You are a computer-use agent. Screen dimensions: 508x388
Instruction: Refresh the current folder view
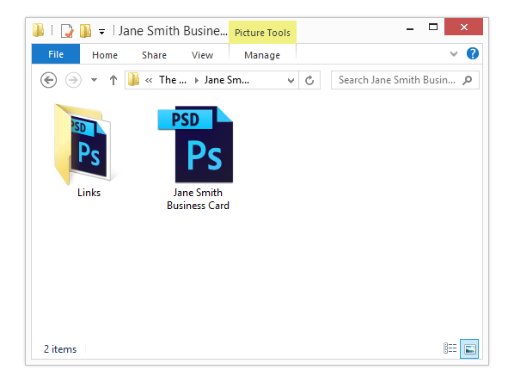pos(309,80)
